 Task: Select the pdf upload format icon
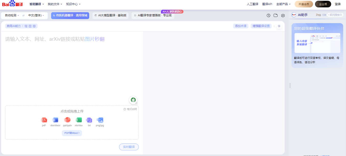44,120
